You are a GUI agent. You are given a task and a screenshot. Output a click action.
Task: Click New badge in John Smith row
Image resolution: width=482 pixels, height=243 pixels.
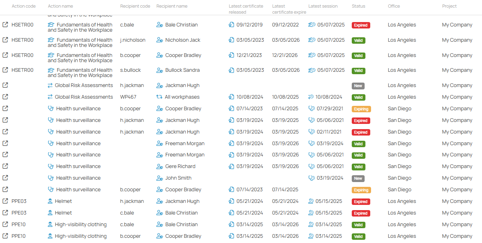click(x=358, y=178)
